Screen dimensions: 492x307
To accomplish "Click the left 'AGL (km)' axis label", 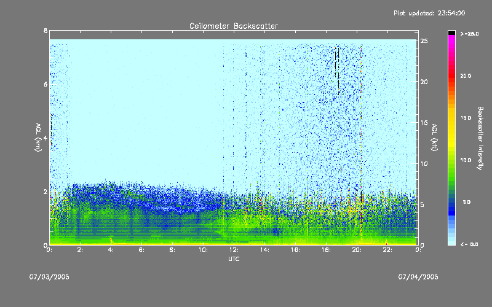I will (38, 138).
